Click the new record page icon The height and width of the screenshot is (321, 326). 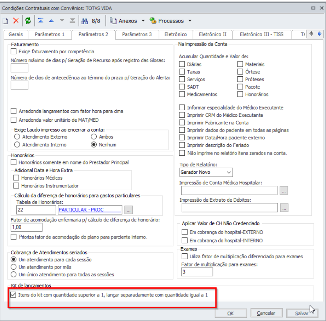(5, 21)
